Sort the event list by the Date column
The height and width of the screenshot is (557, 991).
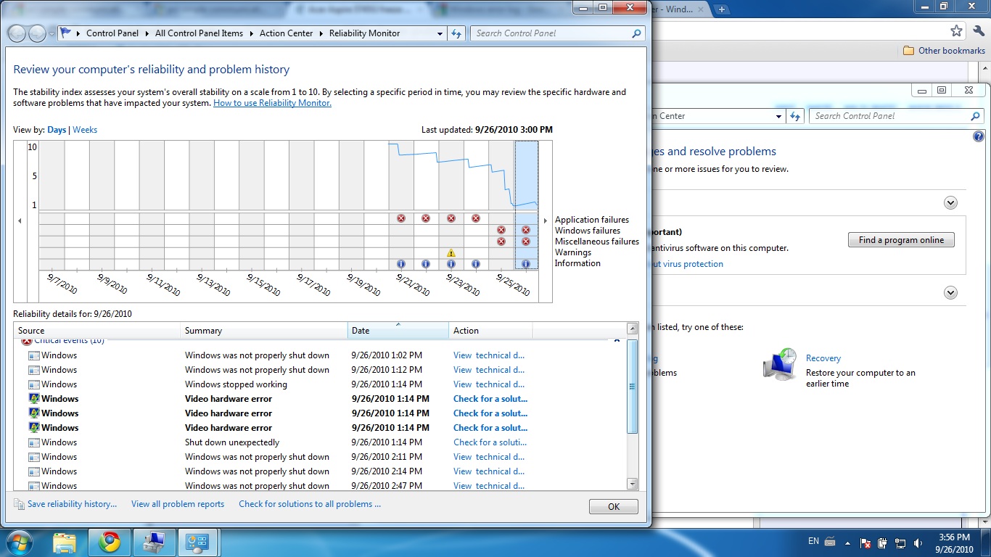click(398, 331)
